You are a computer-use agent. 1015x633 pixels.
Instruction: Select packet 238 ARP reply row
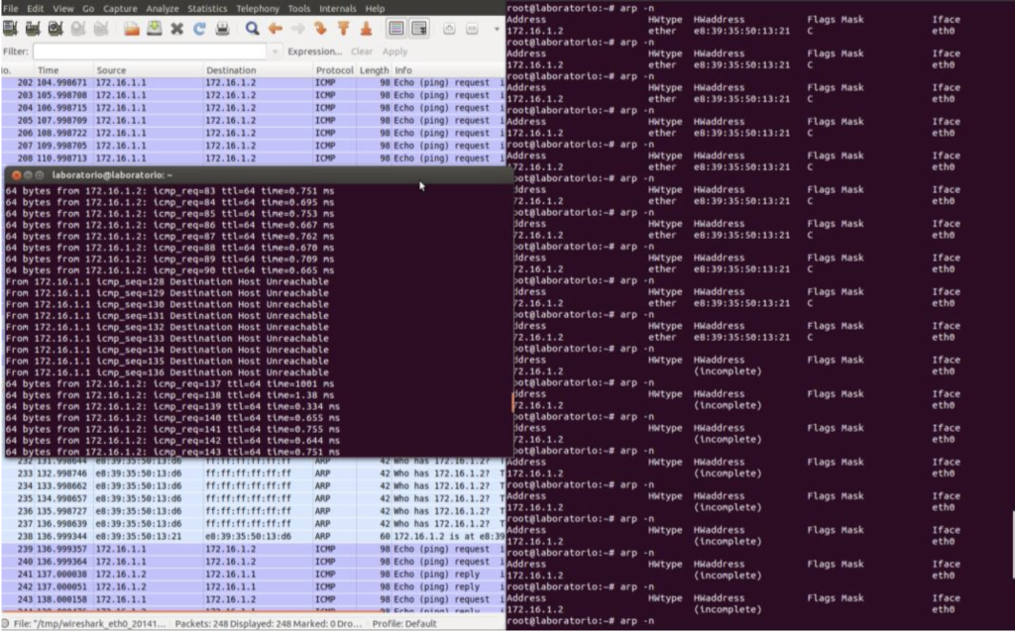253,537
